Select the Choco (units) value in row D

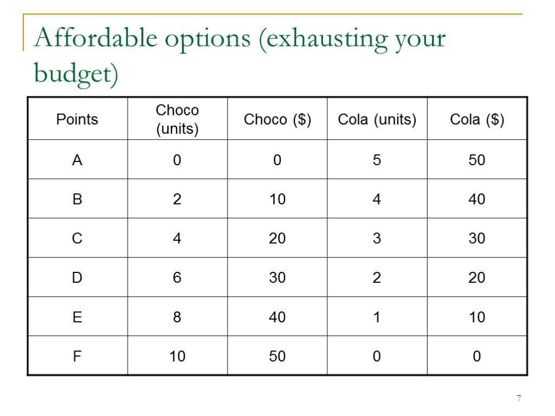point(177,278)
